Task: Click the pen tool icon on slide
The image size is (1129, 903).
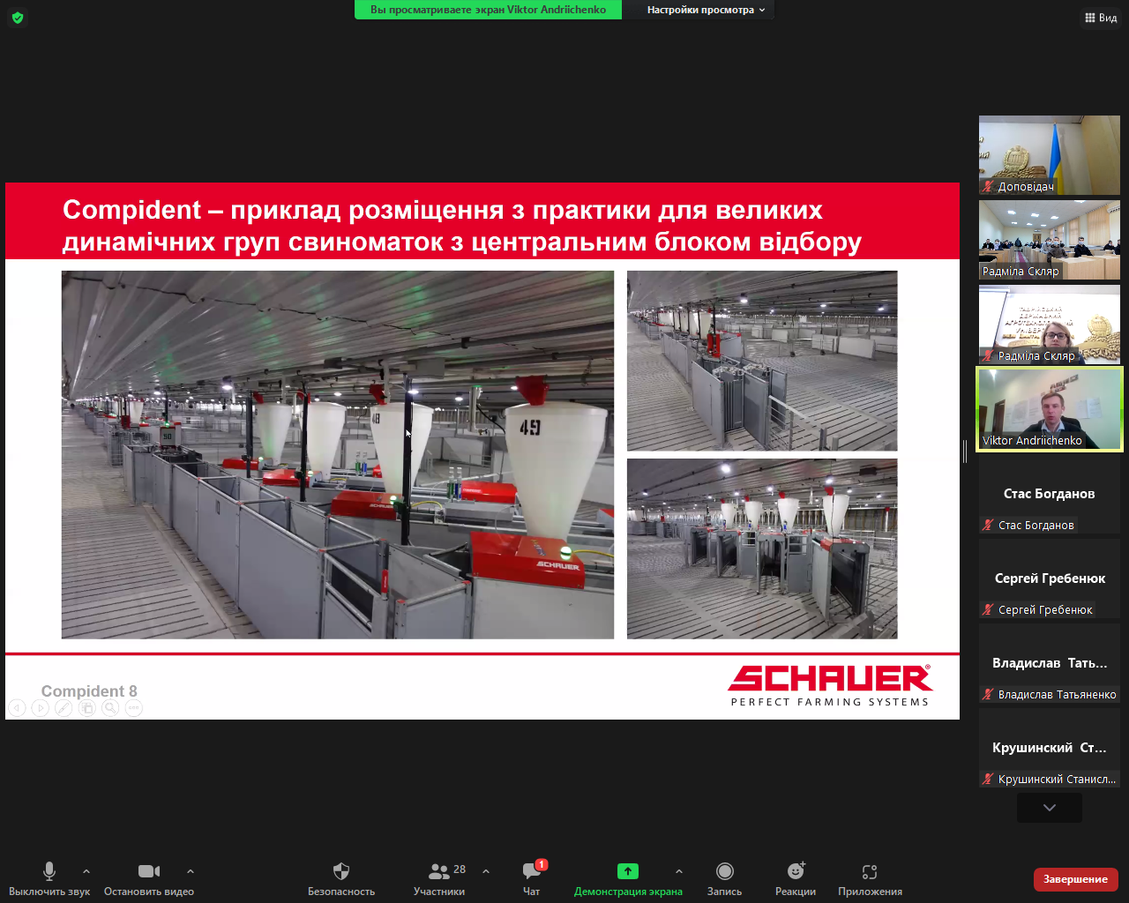Action: tap(64, 708)
